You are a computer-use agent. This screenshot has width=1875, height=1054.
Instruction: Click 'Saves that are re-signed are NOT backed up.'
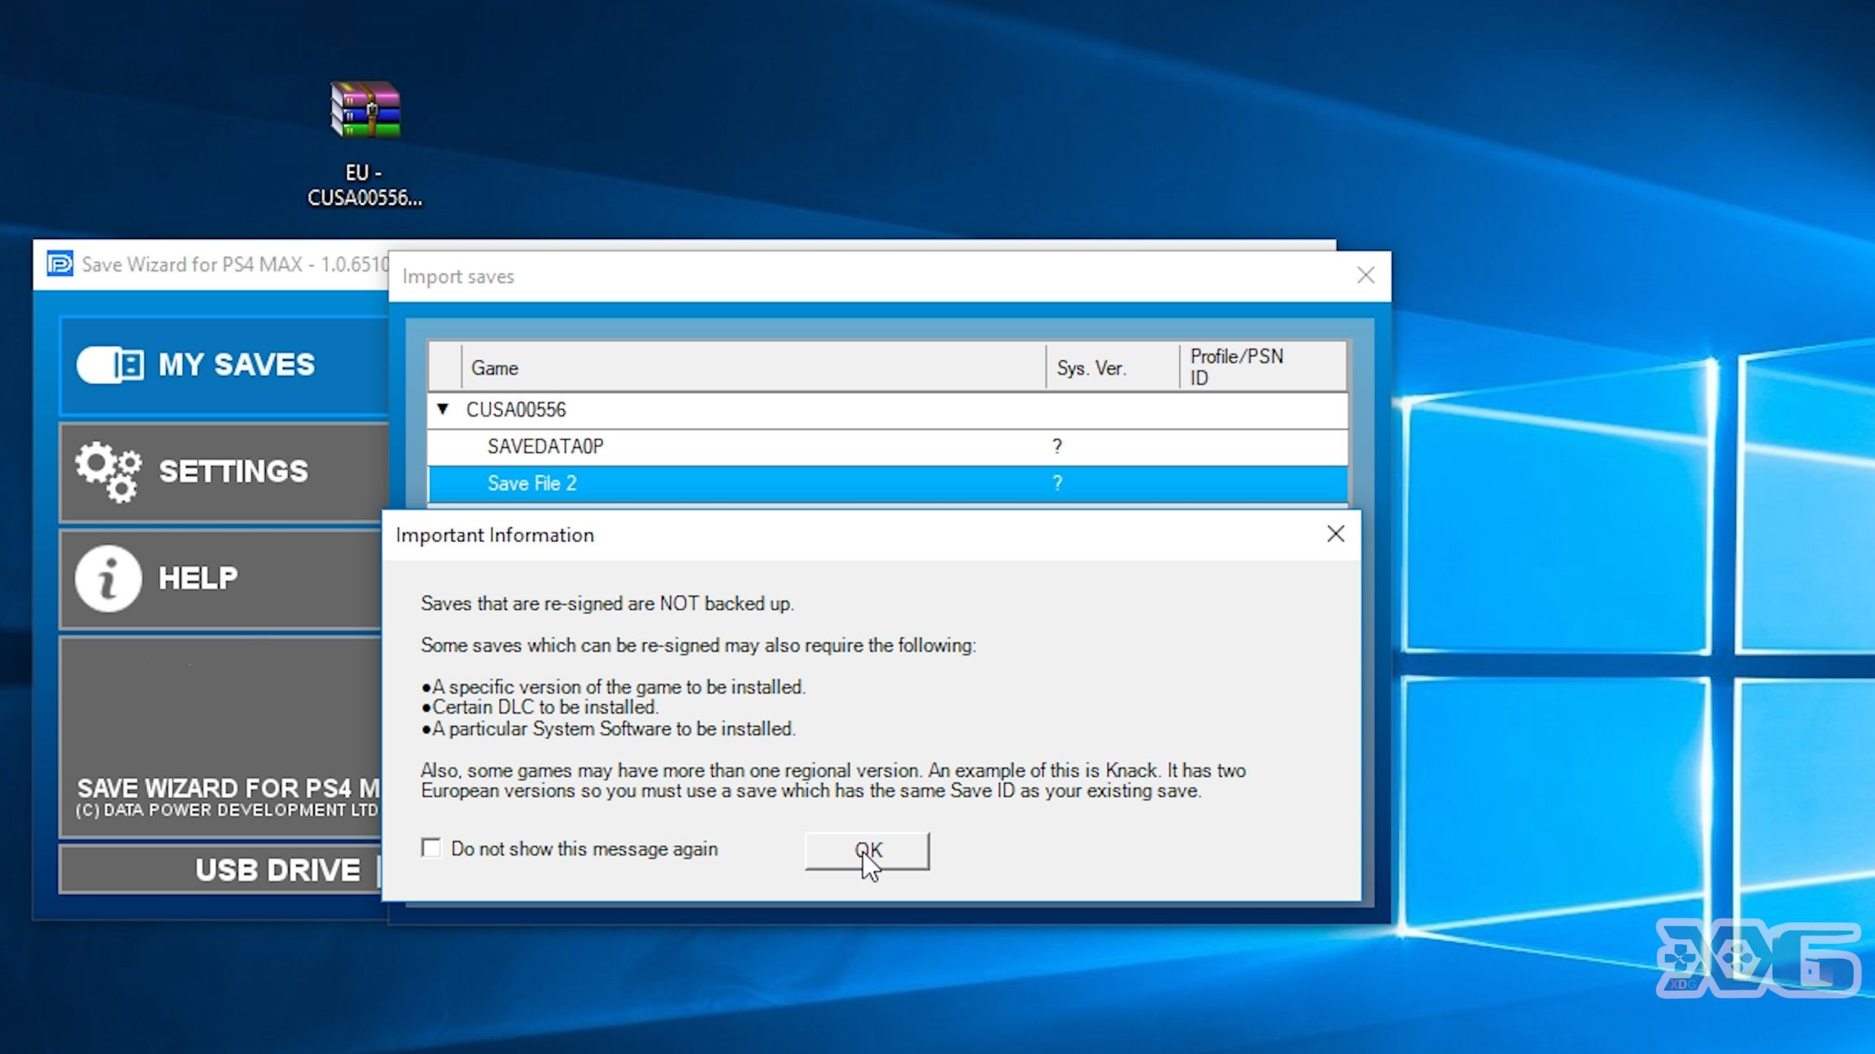click(607, 603)
